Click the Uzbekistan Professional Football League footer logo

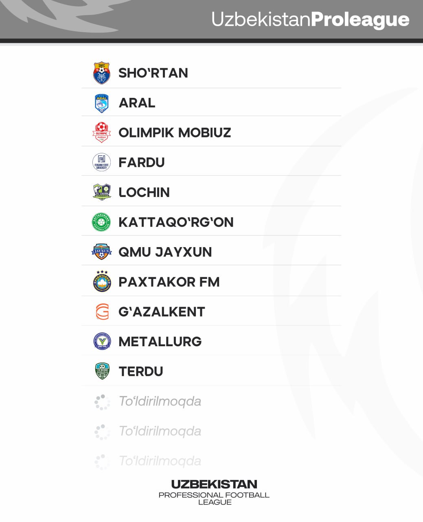[214, 492]
